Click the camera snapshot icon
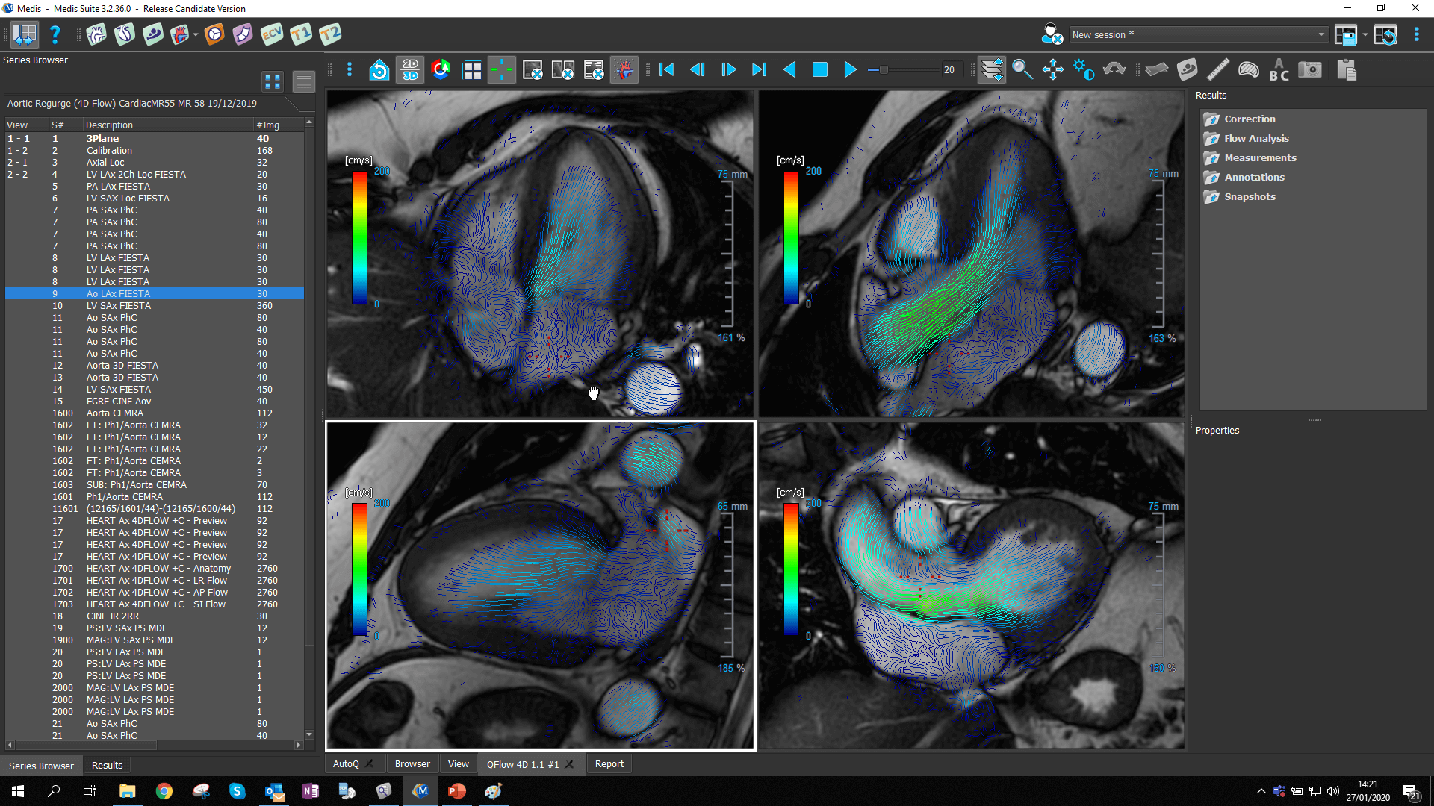This screenshot has width=1434, height=806. pos(1309,70)
